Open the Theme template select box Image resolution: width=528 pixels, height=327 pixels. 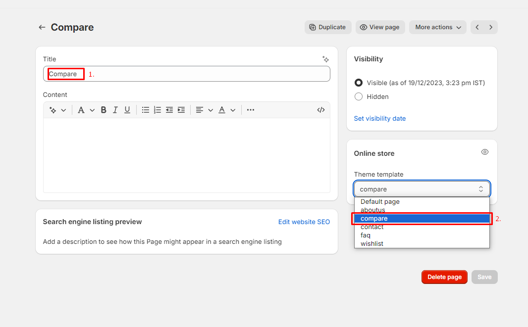click(422, 189)
